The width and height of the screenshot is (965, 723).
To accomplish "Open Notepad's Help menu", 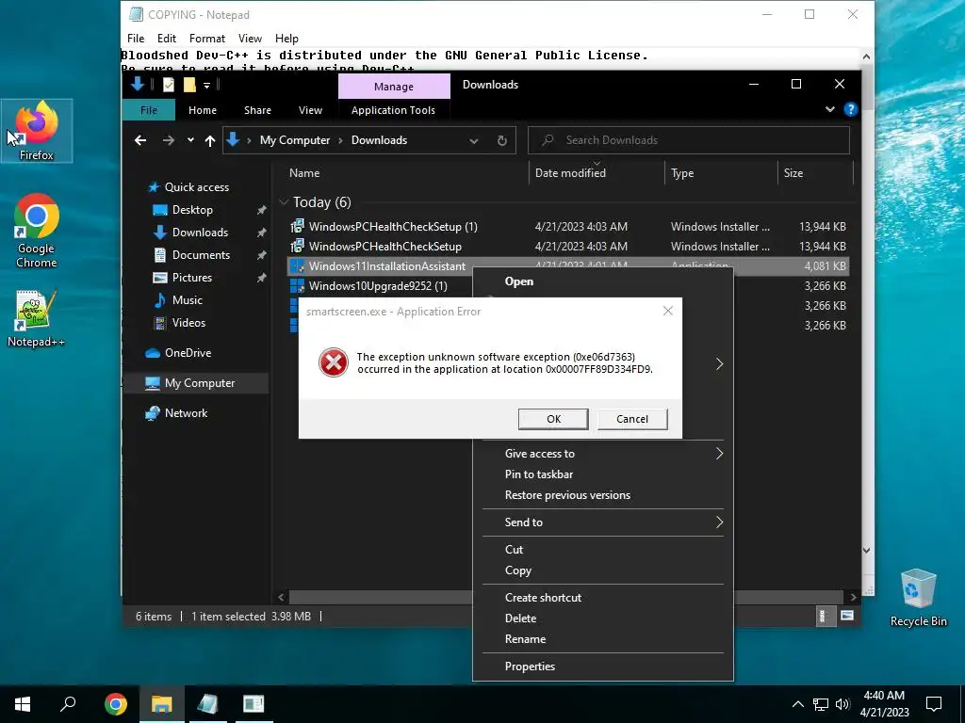I will click(286, 38).
